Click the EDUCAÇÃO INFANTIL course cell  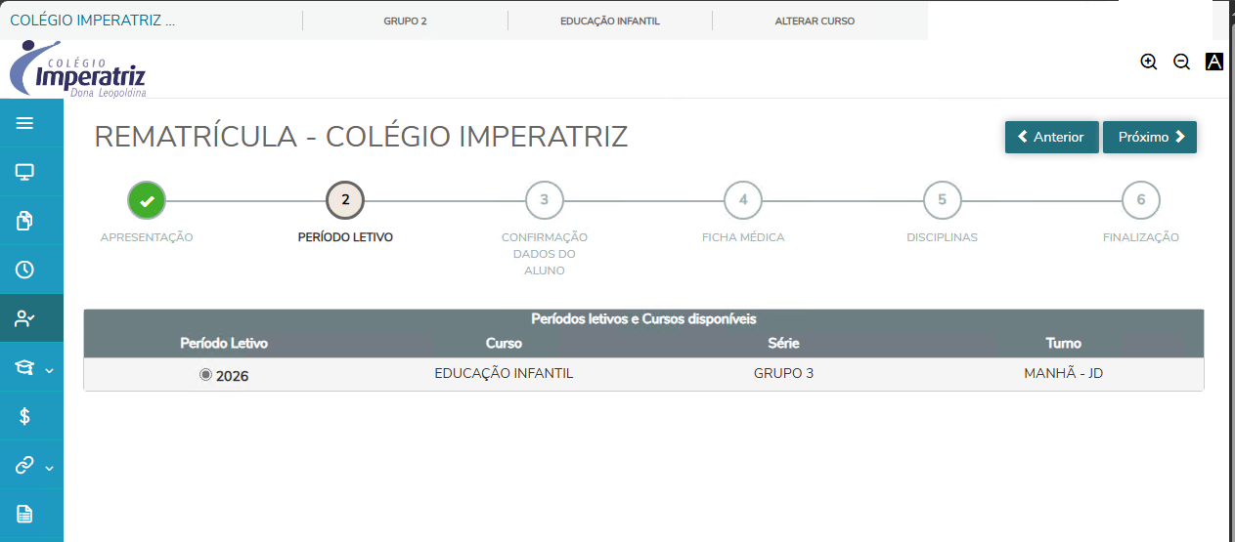pyautogui.click(x=504, y=373)
